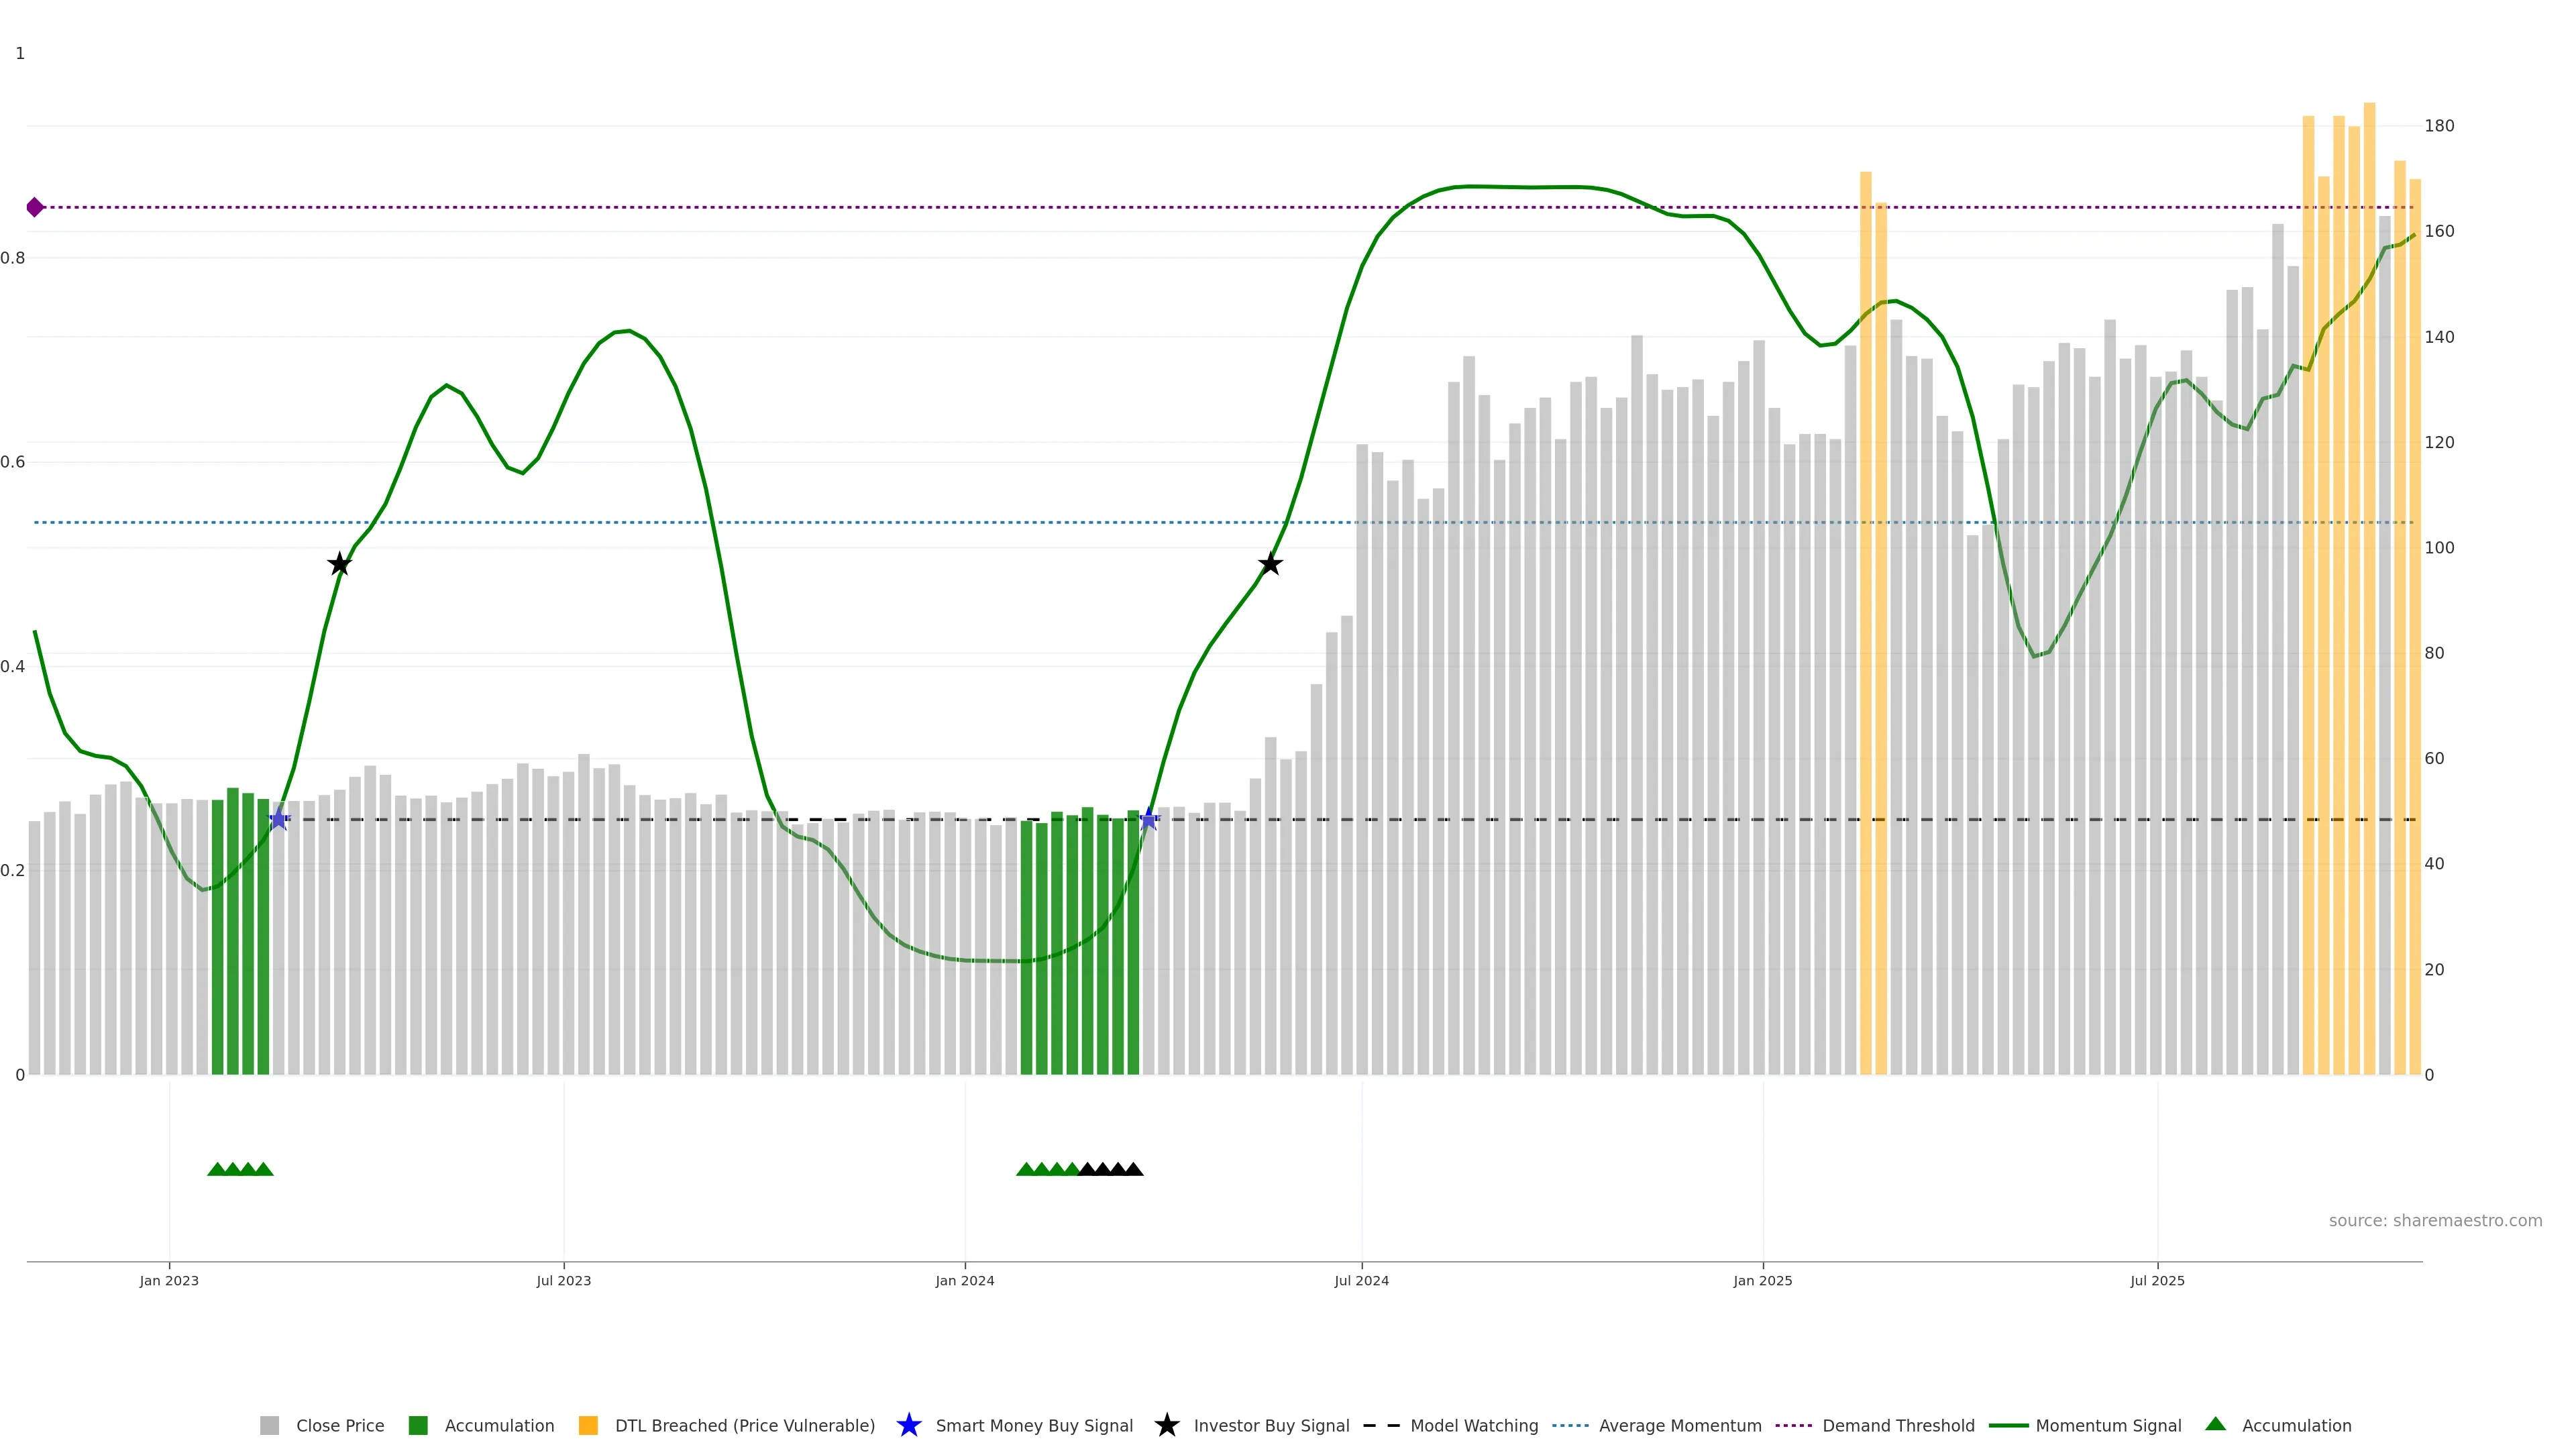Click the orange DTL Breached legend swatch
The width and height of the screenshot is (2576, 1449).
(588, 1425)
